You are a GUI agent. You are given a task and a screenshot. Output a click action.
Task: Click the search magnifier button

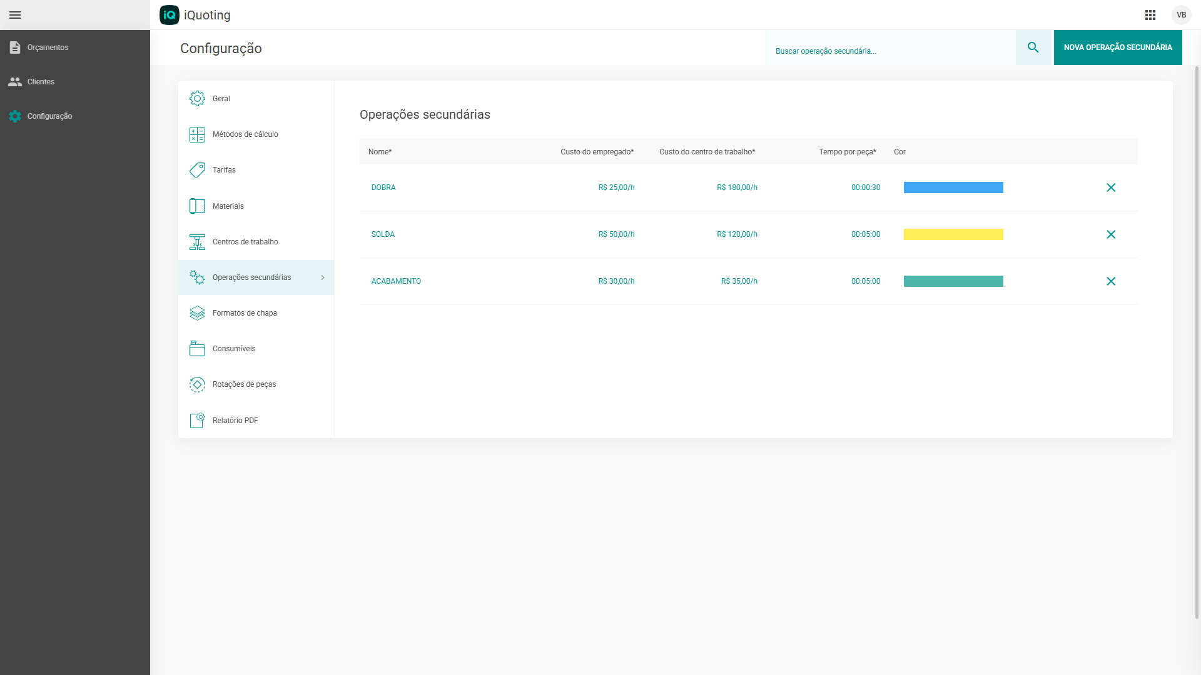tap(1033, 47)
